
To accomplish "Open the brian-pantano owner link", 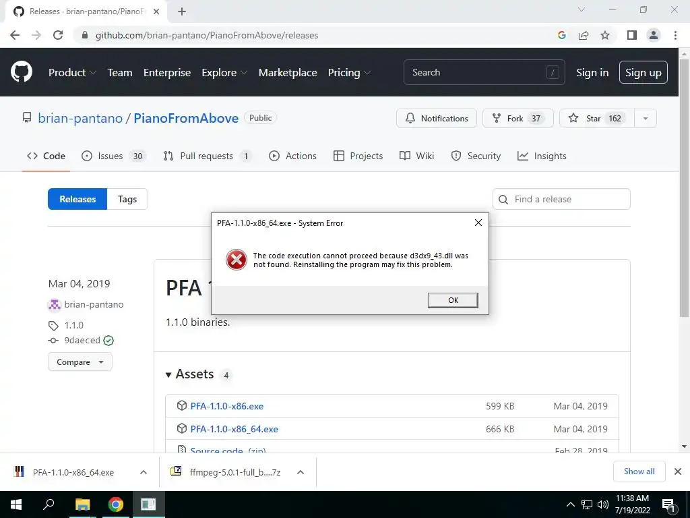I will point(80,118).
